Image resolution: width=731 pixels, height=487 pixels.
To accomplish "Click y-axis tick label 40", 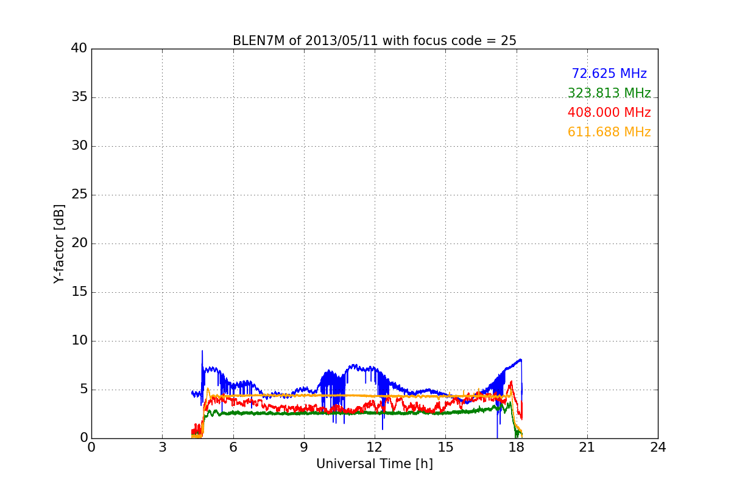I will point(79,49).
